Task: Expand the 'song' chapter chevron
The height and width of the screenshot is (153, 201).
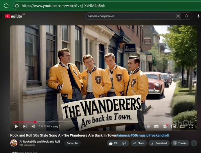Action: tap(60, 126)
